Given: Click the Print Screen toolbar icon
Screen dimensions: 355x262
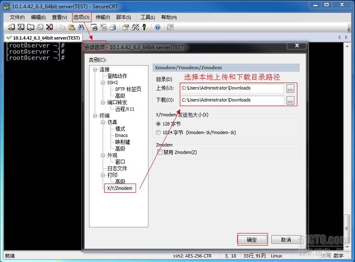Looking at the screenshot, I should [x=94, y=27].
